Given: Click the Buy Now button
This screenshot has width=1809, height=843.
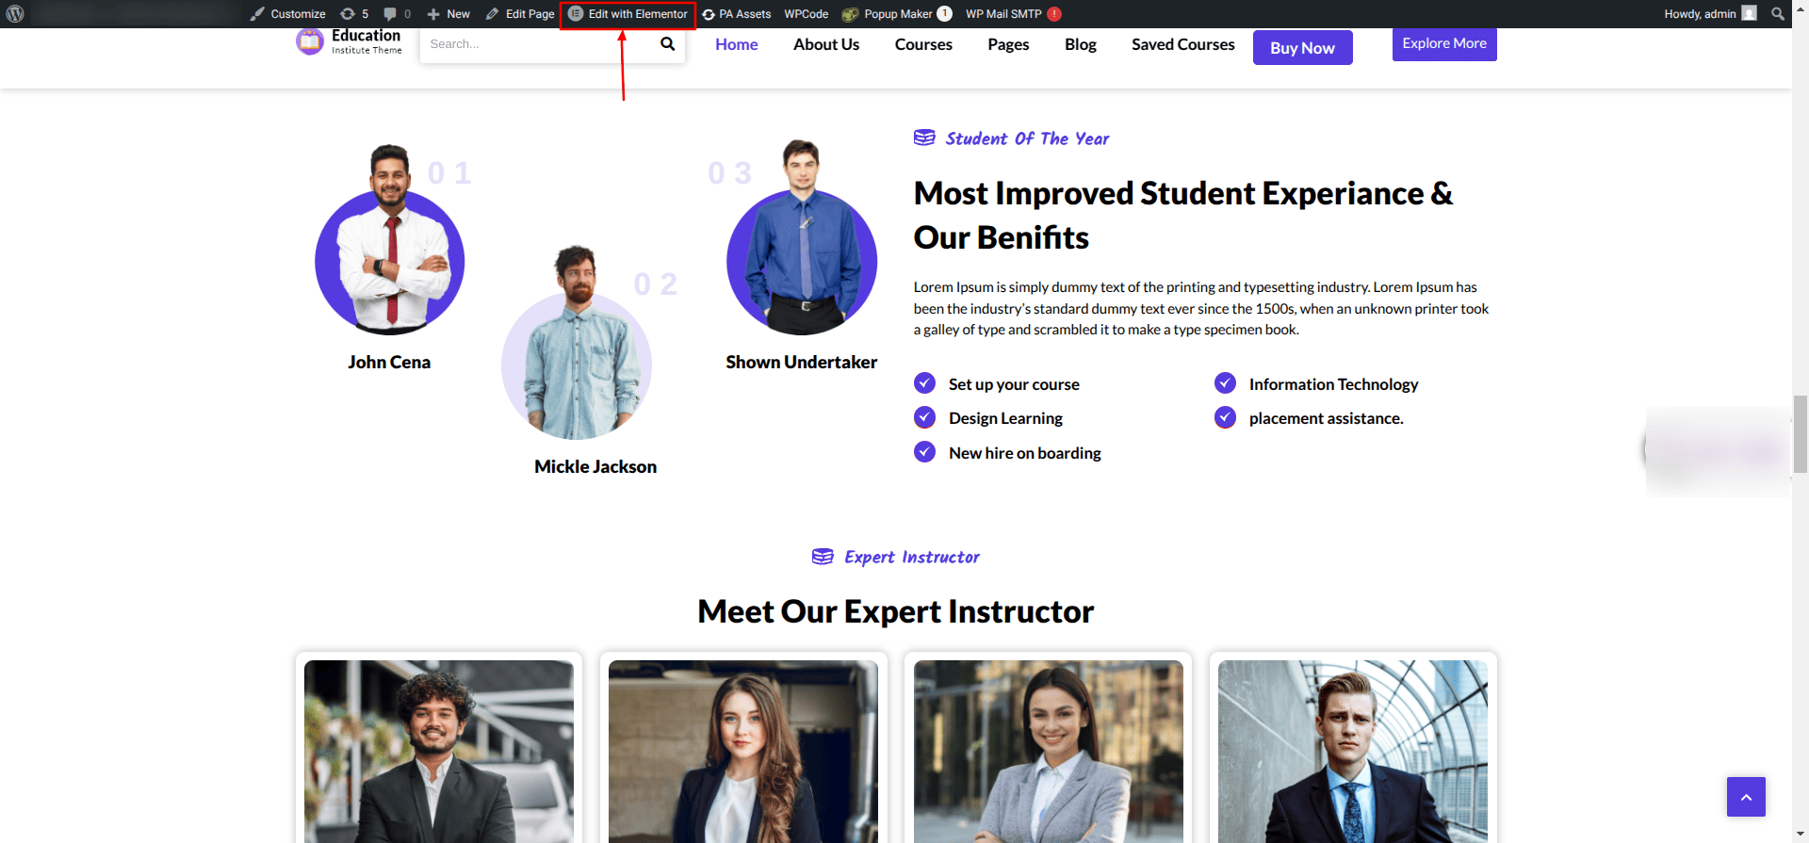Looking at the screenshot, I should click(1302, 48).
